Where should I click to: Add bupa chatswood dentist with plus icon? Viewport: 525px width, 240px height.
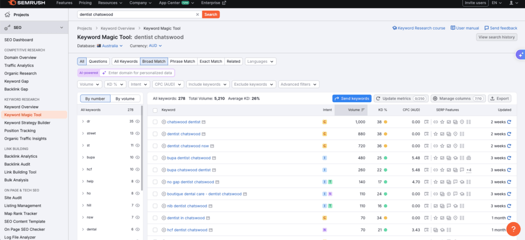[x=164, y=170]
